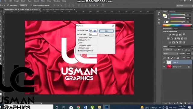Choose Repeat Edge Pixels option
The width and height of the screenshot is (193, 109).
click(86, 51)
